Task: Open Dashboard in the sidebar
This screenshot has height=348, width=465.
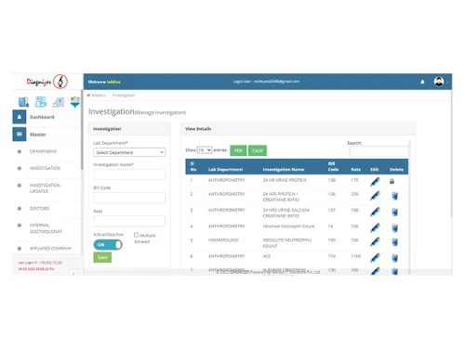Action: coord(42,117)
